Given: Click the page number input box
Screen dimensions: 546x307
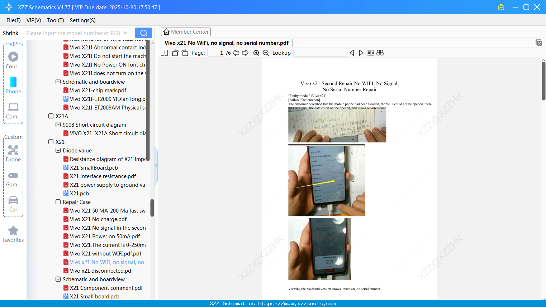Looking at the screenshot, I should coord(216,53).
